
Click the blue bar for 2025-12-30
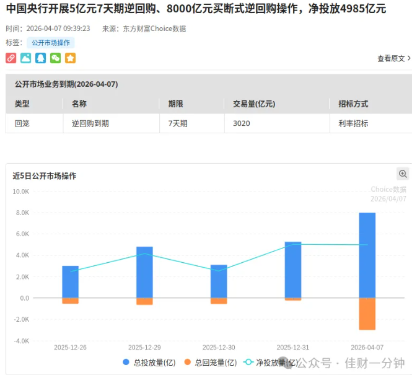(x=219, y=281)
